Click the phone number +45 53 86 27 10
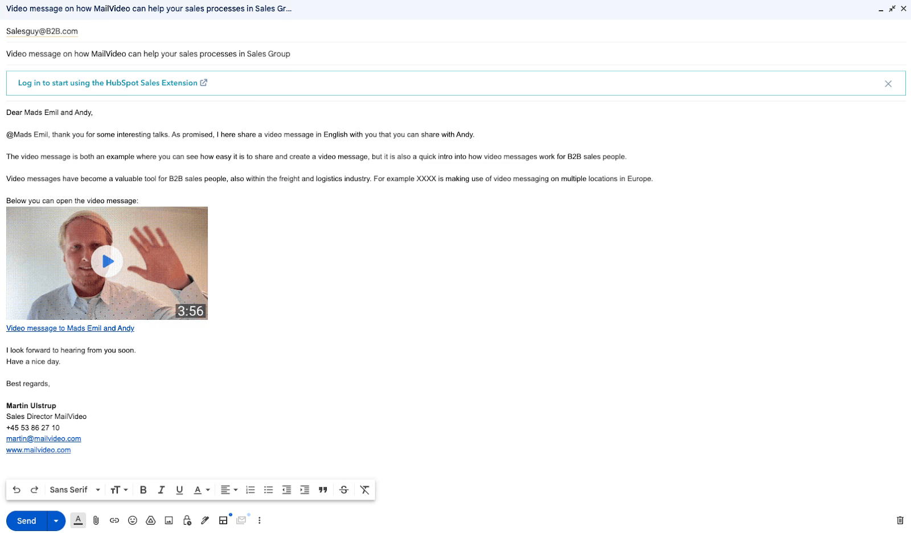Screen dimensions: 911x539 pos(33,428)
